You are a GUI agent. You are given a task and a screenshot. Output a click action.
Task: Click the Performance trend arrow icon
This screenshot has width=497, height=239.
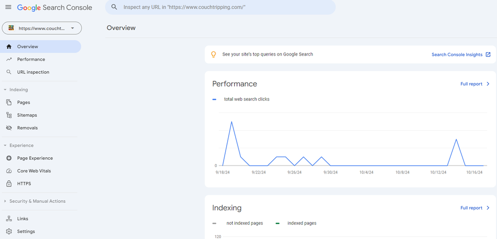point(8,60)
